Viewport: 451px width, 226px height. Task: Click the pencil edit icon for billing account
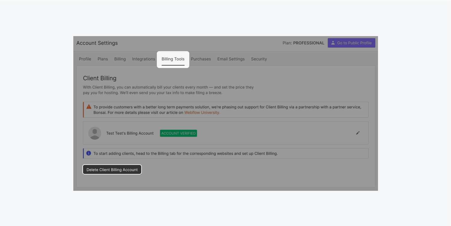click(x=358, y=133)
